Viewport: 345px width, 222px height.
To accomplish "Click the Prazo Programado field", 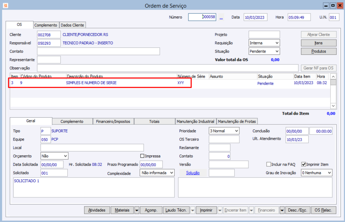I will click(151, 165).
